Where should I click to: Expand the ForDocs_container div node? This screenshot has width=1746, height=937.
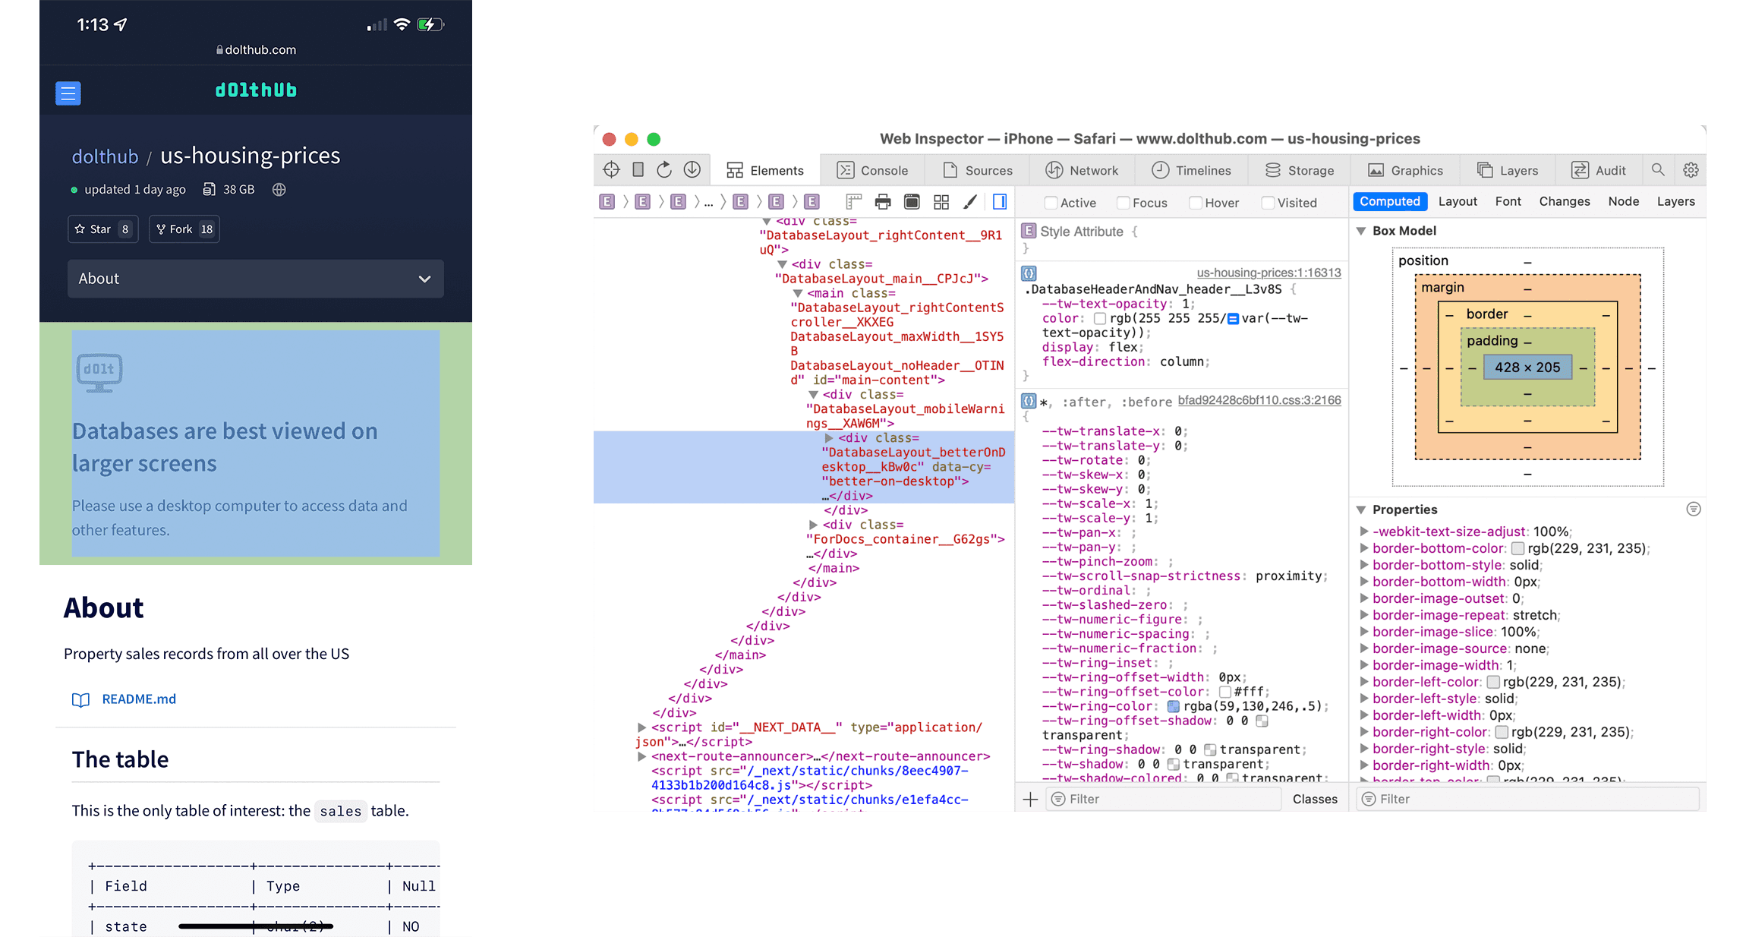(x=814, y=525)
